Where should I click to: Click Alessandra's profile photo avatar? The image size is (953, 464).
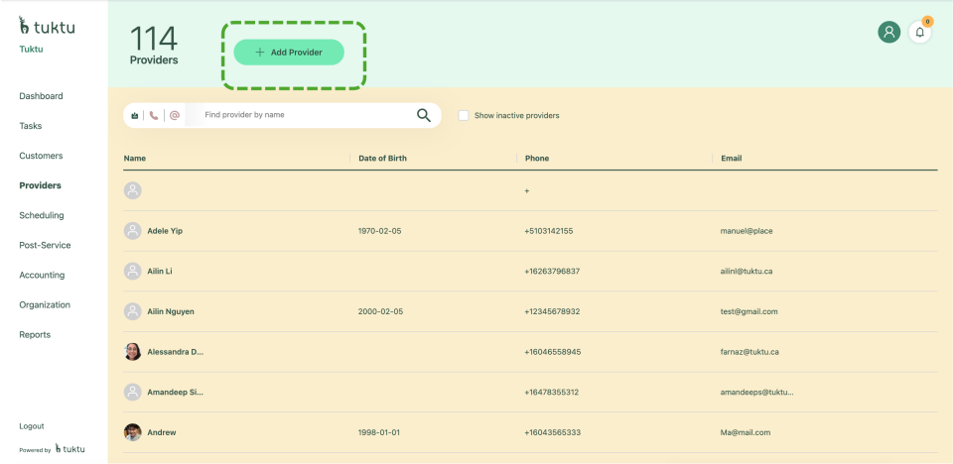132,352
